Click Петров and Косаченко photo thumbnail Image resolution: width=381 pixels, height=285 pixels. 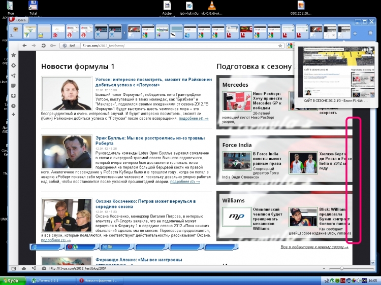(x=67, y=215)
